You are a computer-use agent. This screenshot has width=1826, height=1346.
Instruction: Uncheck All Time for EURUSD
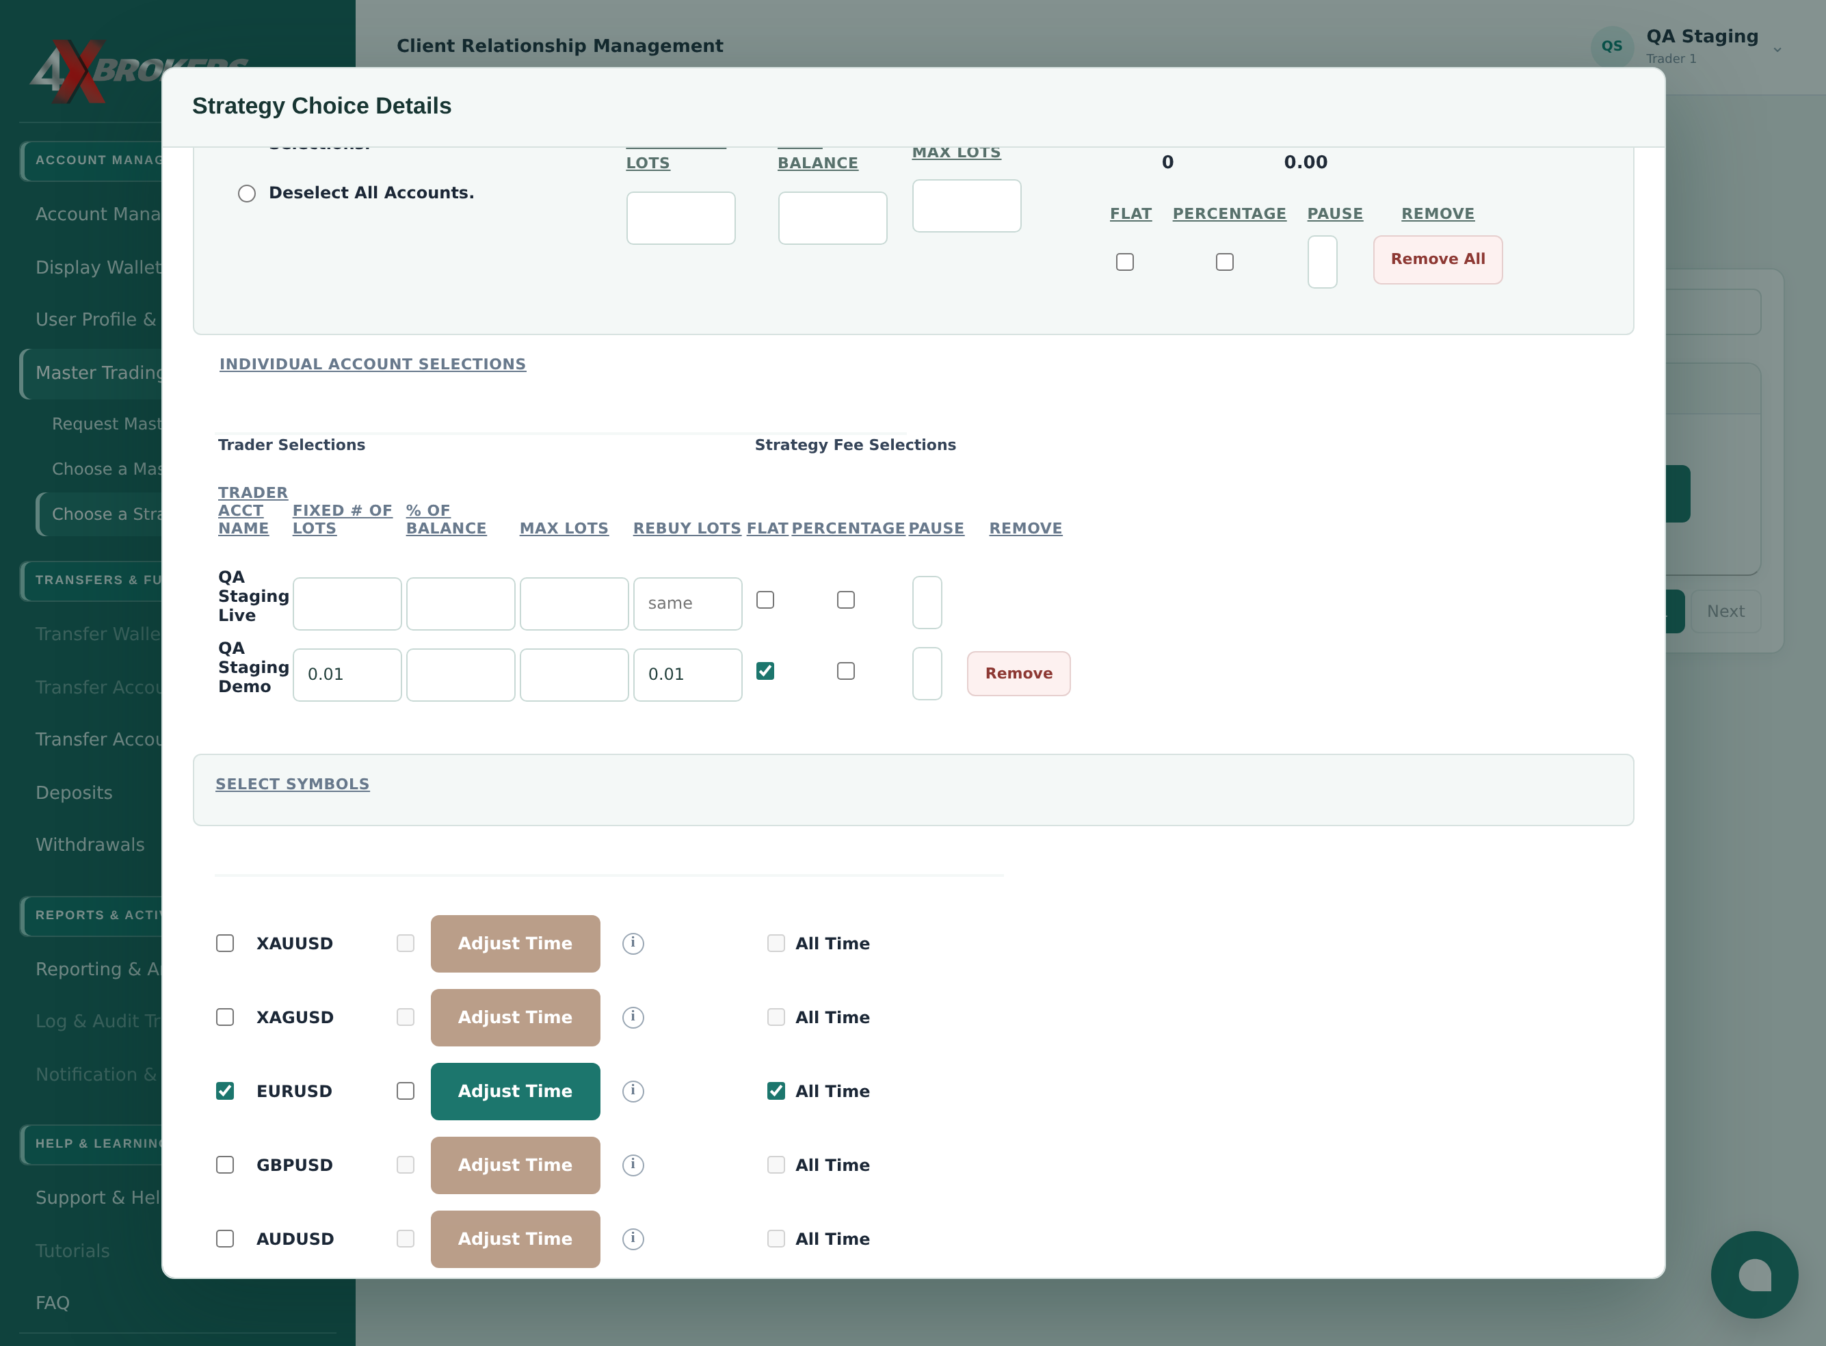coord(776,1091)
